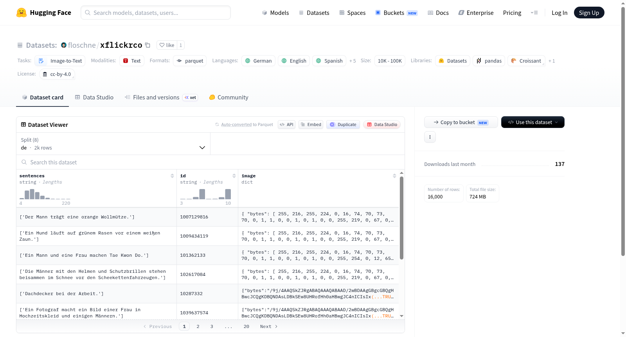626x337 pixels.
Task: Click the Search this dataset field
Action: 210,162
